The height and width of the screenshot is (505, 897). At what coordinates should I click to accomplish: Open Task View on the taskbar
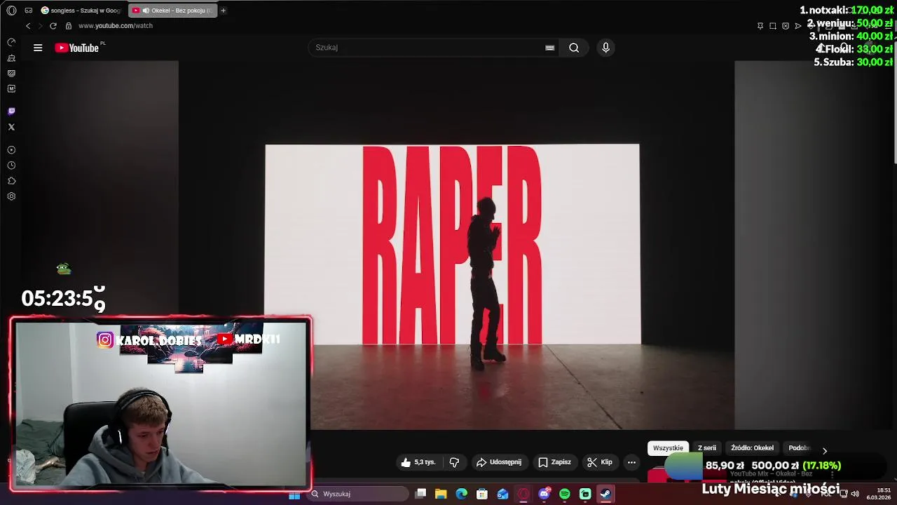tap(420, 494)
